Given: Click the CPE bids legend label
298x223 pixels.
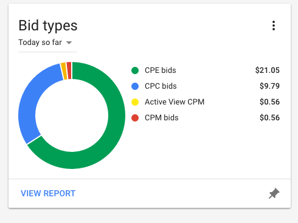Looking at the screenshot, I should (161, 70).
